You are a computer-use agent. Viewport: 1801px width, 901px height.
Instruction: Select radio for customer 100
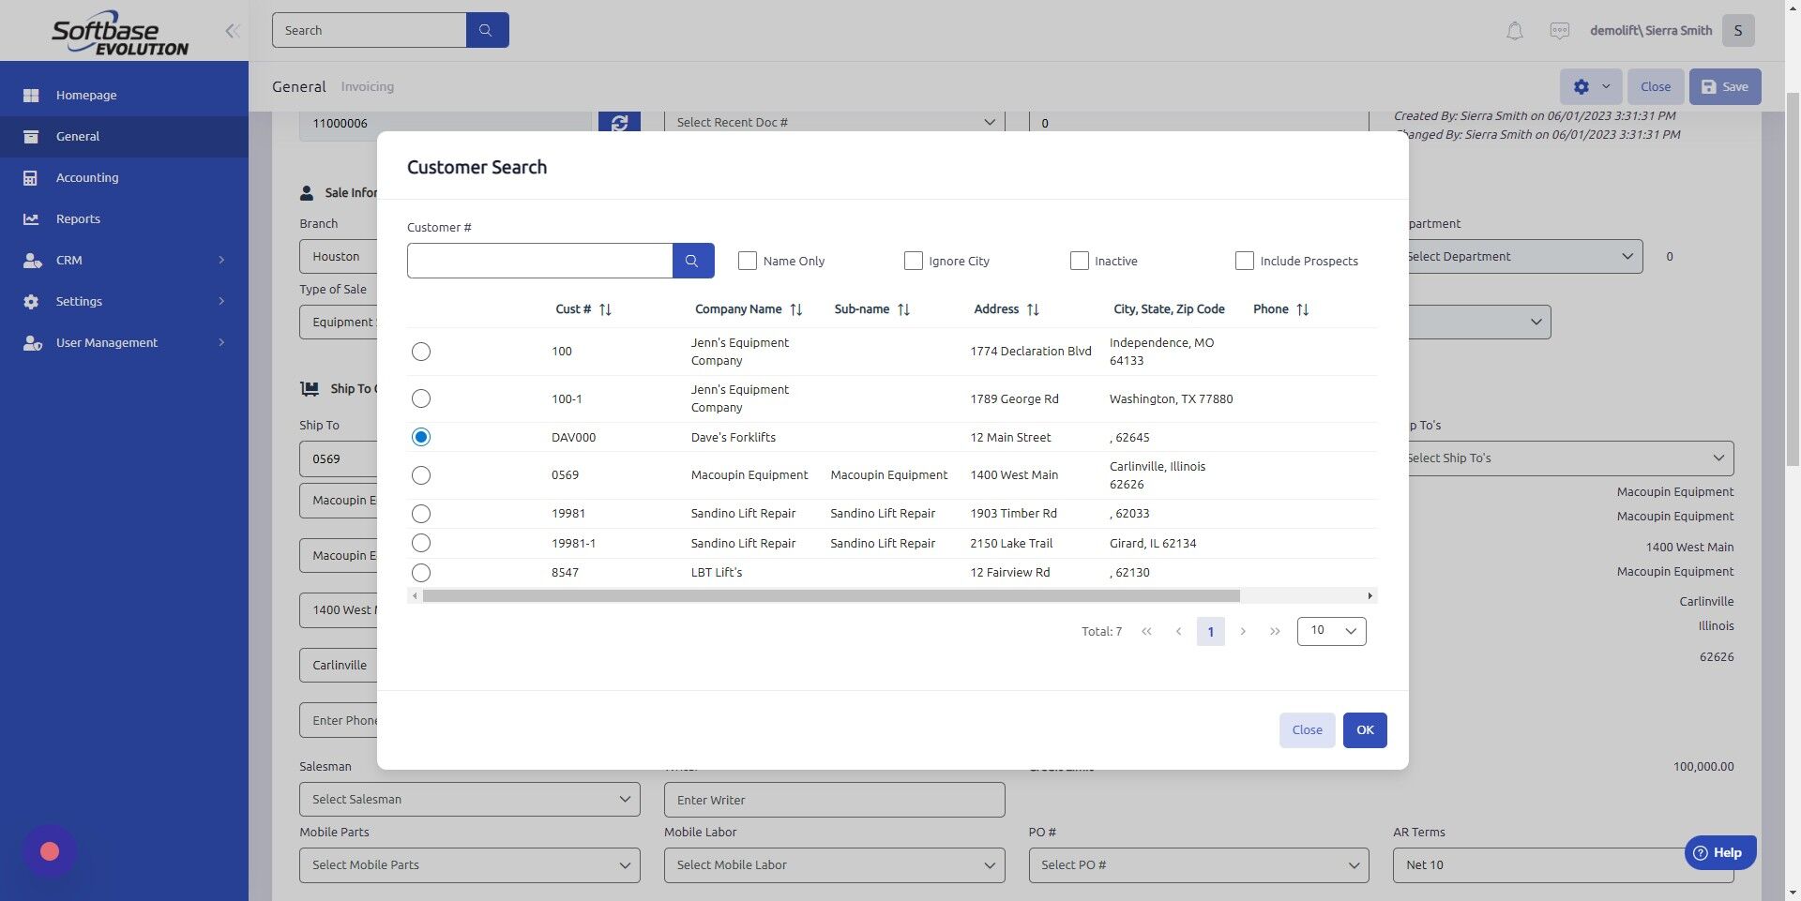(x=421, y=352)
